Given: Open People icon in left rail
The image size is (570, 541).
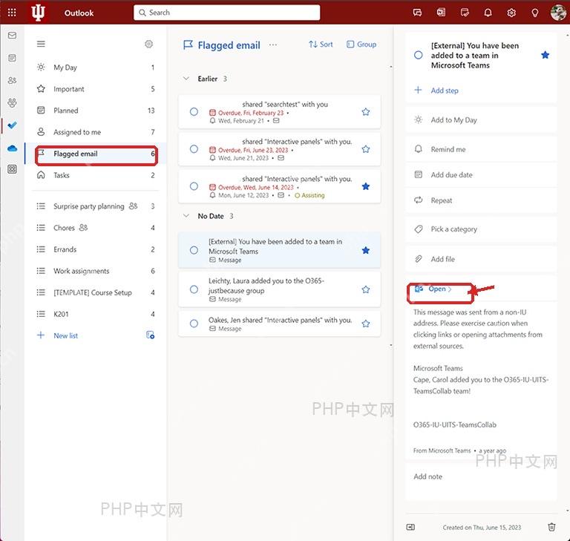Looking at the screenshot, I should click(x=12, y=80).
